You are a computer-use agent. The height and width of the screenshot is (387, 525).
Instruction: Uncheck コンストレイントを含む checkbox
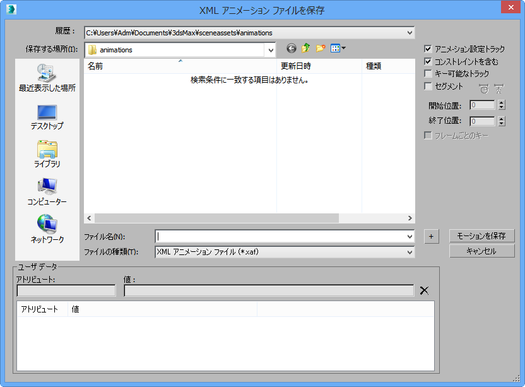pyautogui.click(x=428, y=61)
